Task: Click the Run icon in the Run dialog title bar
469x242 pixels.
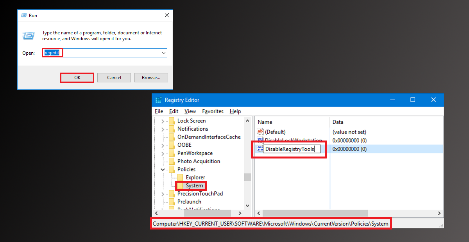Action: click(x=24, y=16)
